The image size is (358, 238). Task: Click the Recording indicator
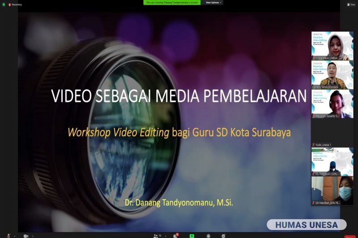15,4
